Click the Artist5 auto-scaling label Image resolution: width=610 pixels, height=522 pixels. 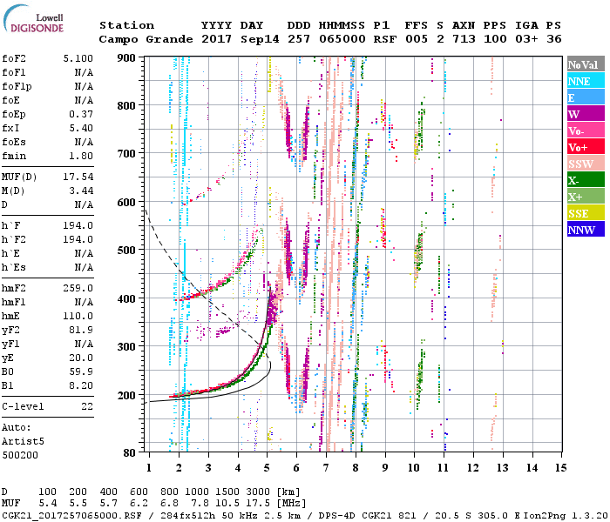click(x=23, y=442)
